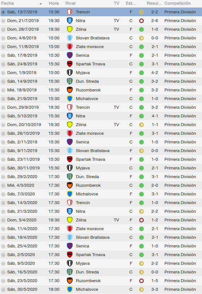The height and width of the screenshot is (294, 202).
Task: Sort table by Rival column header
Action: pyautogui.click(x=70, y=3)
